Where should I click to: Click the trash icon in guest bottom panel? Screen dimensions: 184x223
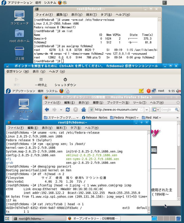click(178, 219)
